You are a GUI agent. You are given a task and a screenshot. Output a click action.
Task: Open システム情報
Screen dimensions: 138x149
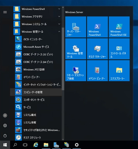click(x=36, y=122)
